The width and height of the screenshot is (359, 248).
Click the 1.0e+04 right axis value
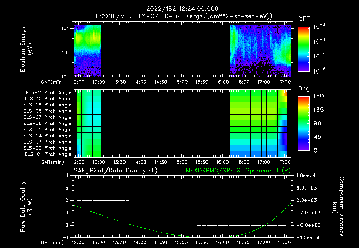click(306, 175)
